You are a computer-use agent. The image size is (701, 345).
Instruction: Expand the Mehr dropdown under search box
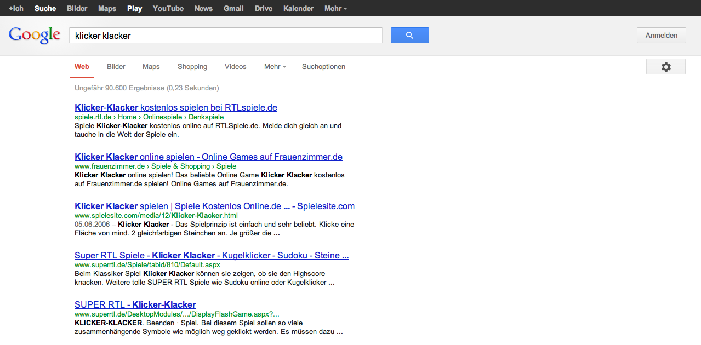click(275, 67)
